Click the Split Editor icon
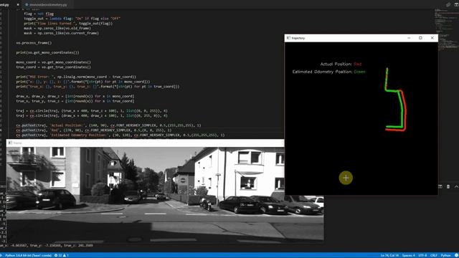 coord(456,5)
